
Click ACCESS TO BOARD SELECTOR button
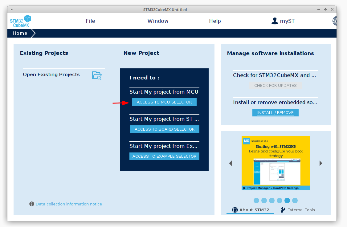point(165,129)
